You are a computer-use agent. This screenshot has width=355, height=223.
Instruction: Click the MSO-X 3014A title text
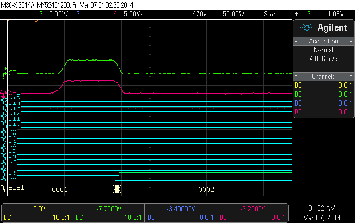click(x=18, y=5)
